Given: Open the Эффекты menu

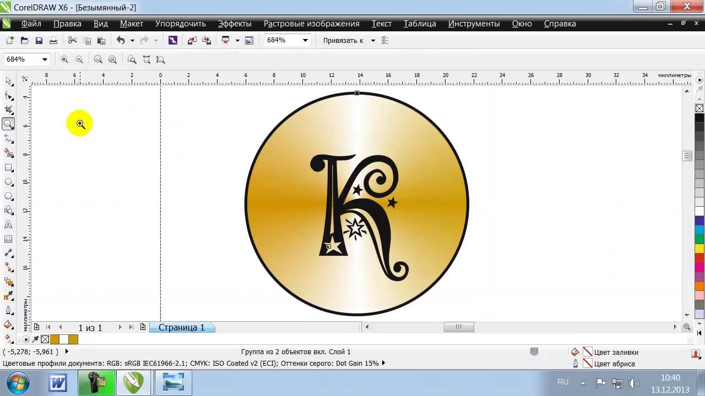Looking at the screenshot, I should (235, 24).
